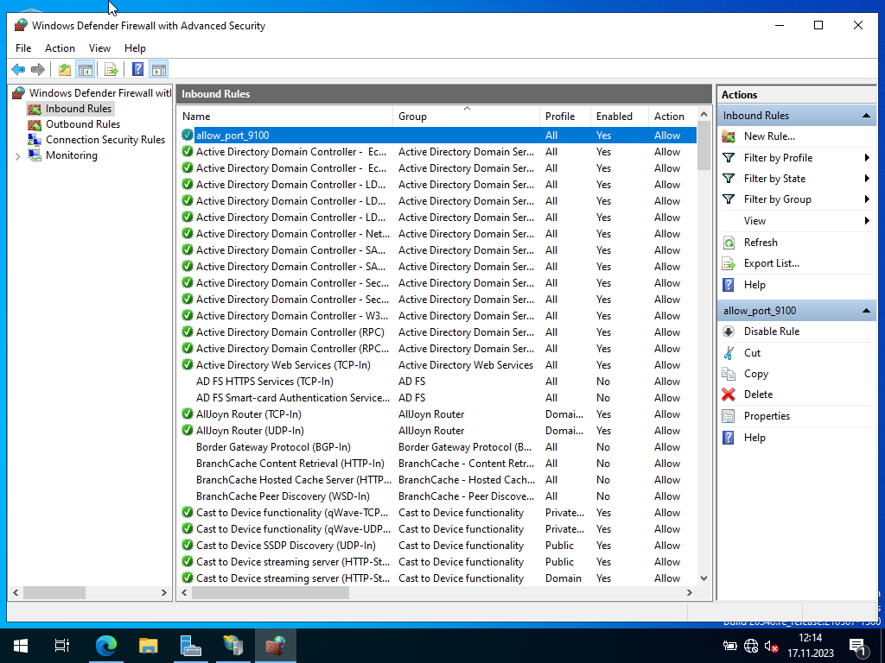
Task: Open the View menu in the menu bar
Action: [x=99, y=48]
